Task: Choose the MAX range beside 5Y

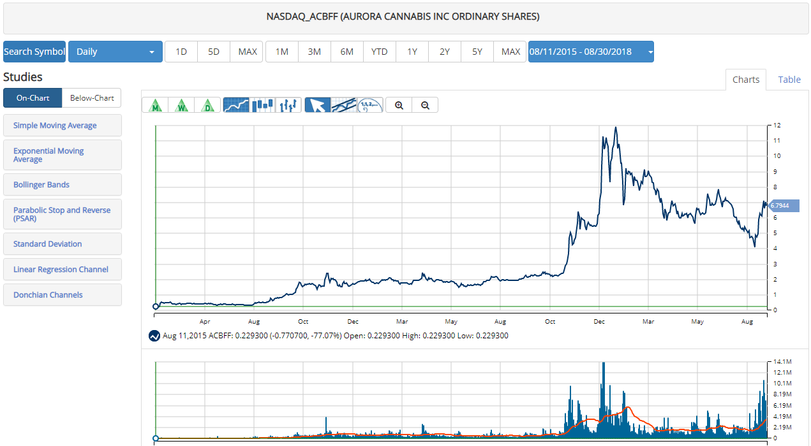Action: point(510,52)
